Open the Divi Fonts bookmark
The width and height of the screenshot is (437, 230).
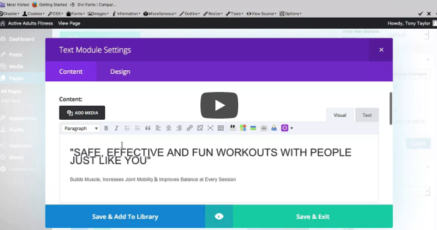click(93, 5)
